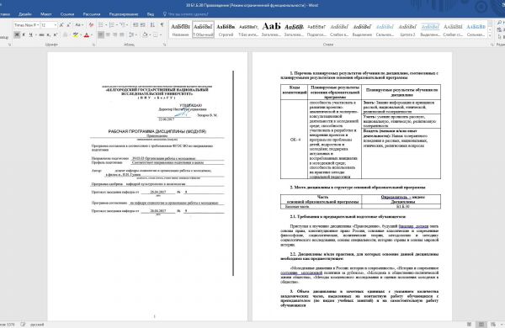Click ОК-4 table cell
505x328 pixels.
click(x=295, y=140)
